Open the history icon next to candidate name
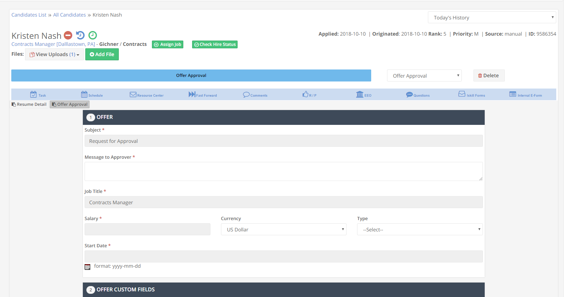This screenshot has width=564, height=297. click(80, 35)
